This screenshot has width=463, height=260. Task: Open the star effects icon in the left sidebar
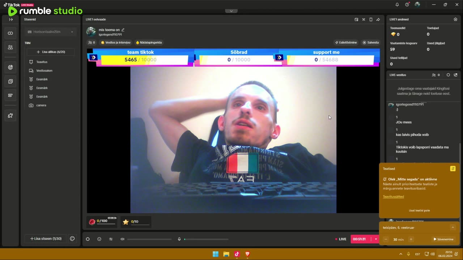[10, 116]
